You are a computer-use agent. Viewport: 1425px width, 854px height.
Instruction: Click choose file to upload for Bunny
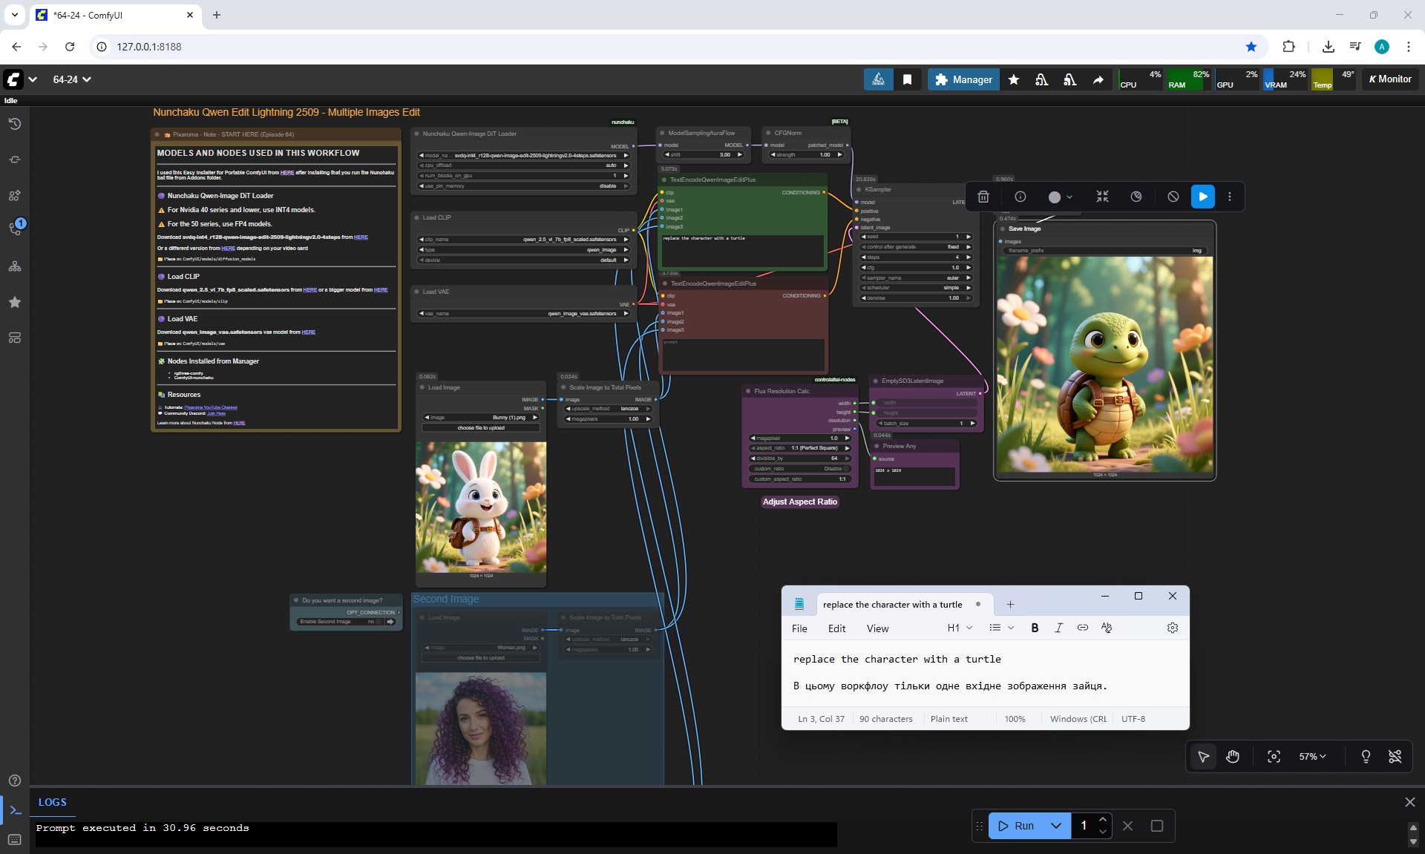pos(481,428)
